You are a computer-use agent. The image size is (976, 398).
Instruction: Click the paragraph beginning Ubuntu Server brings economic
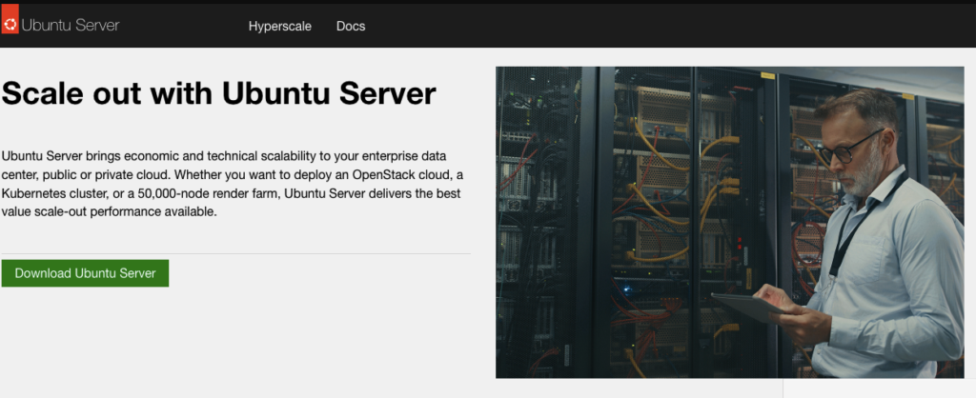[x=232, y=184]
